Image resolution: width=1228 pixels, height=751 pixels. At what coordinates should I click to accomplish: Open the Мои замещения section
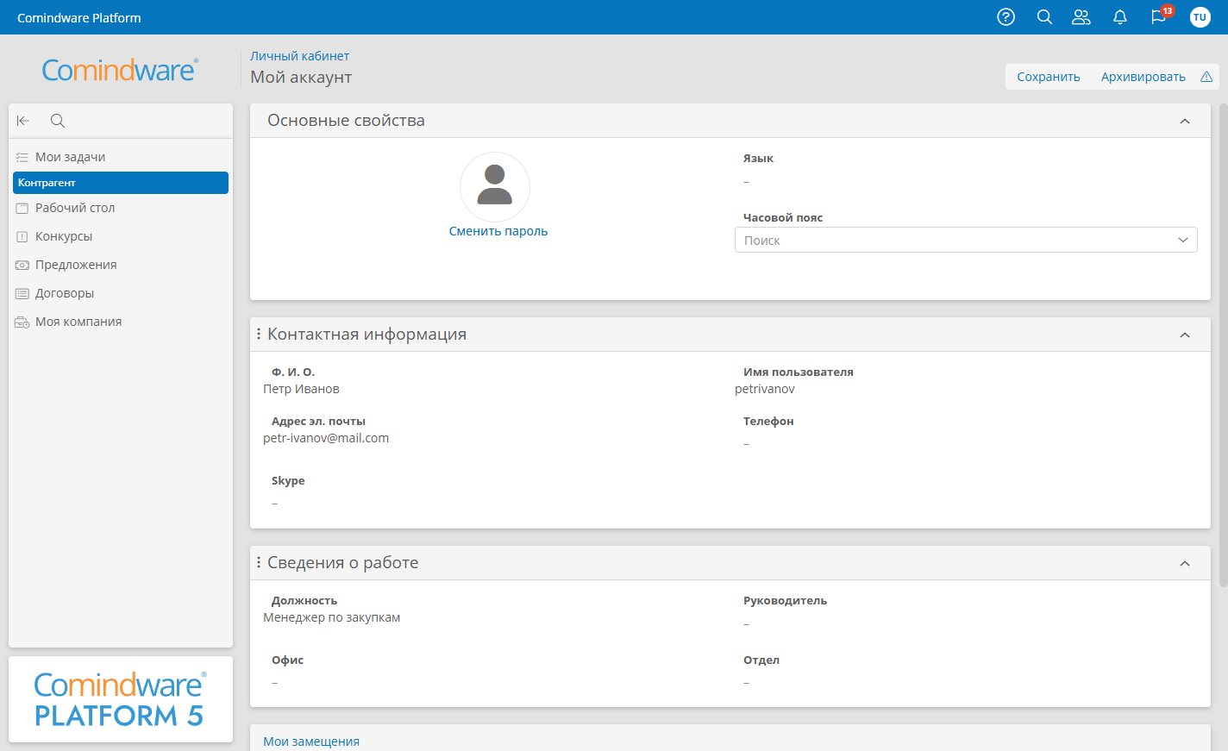coord(311,742)
